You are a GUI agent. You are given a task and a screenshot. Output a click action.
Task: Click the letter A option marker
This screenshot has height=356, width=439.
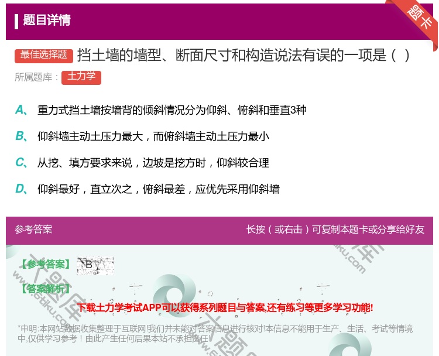click(21, 110)
